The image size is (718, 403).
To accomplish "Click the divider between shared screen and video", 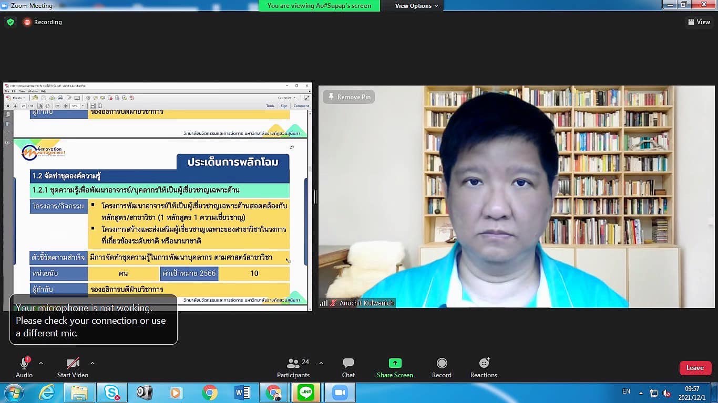I will [315, 197].
